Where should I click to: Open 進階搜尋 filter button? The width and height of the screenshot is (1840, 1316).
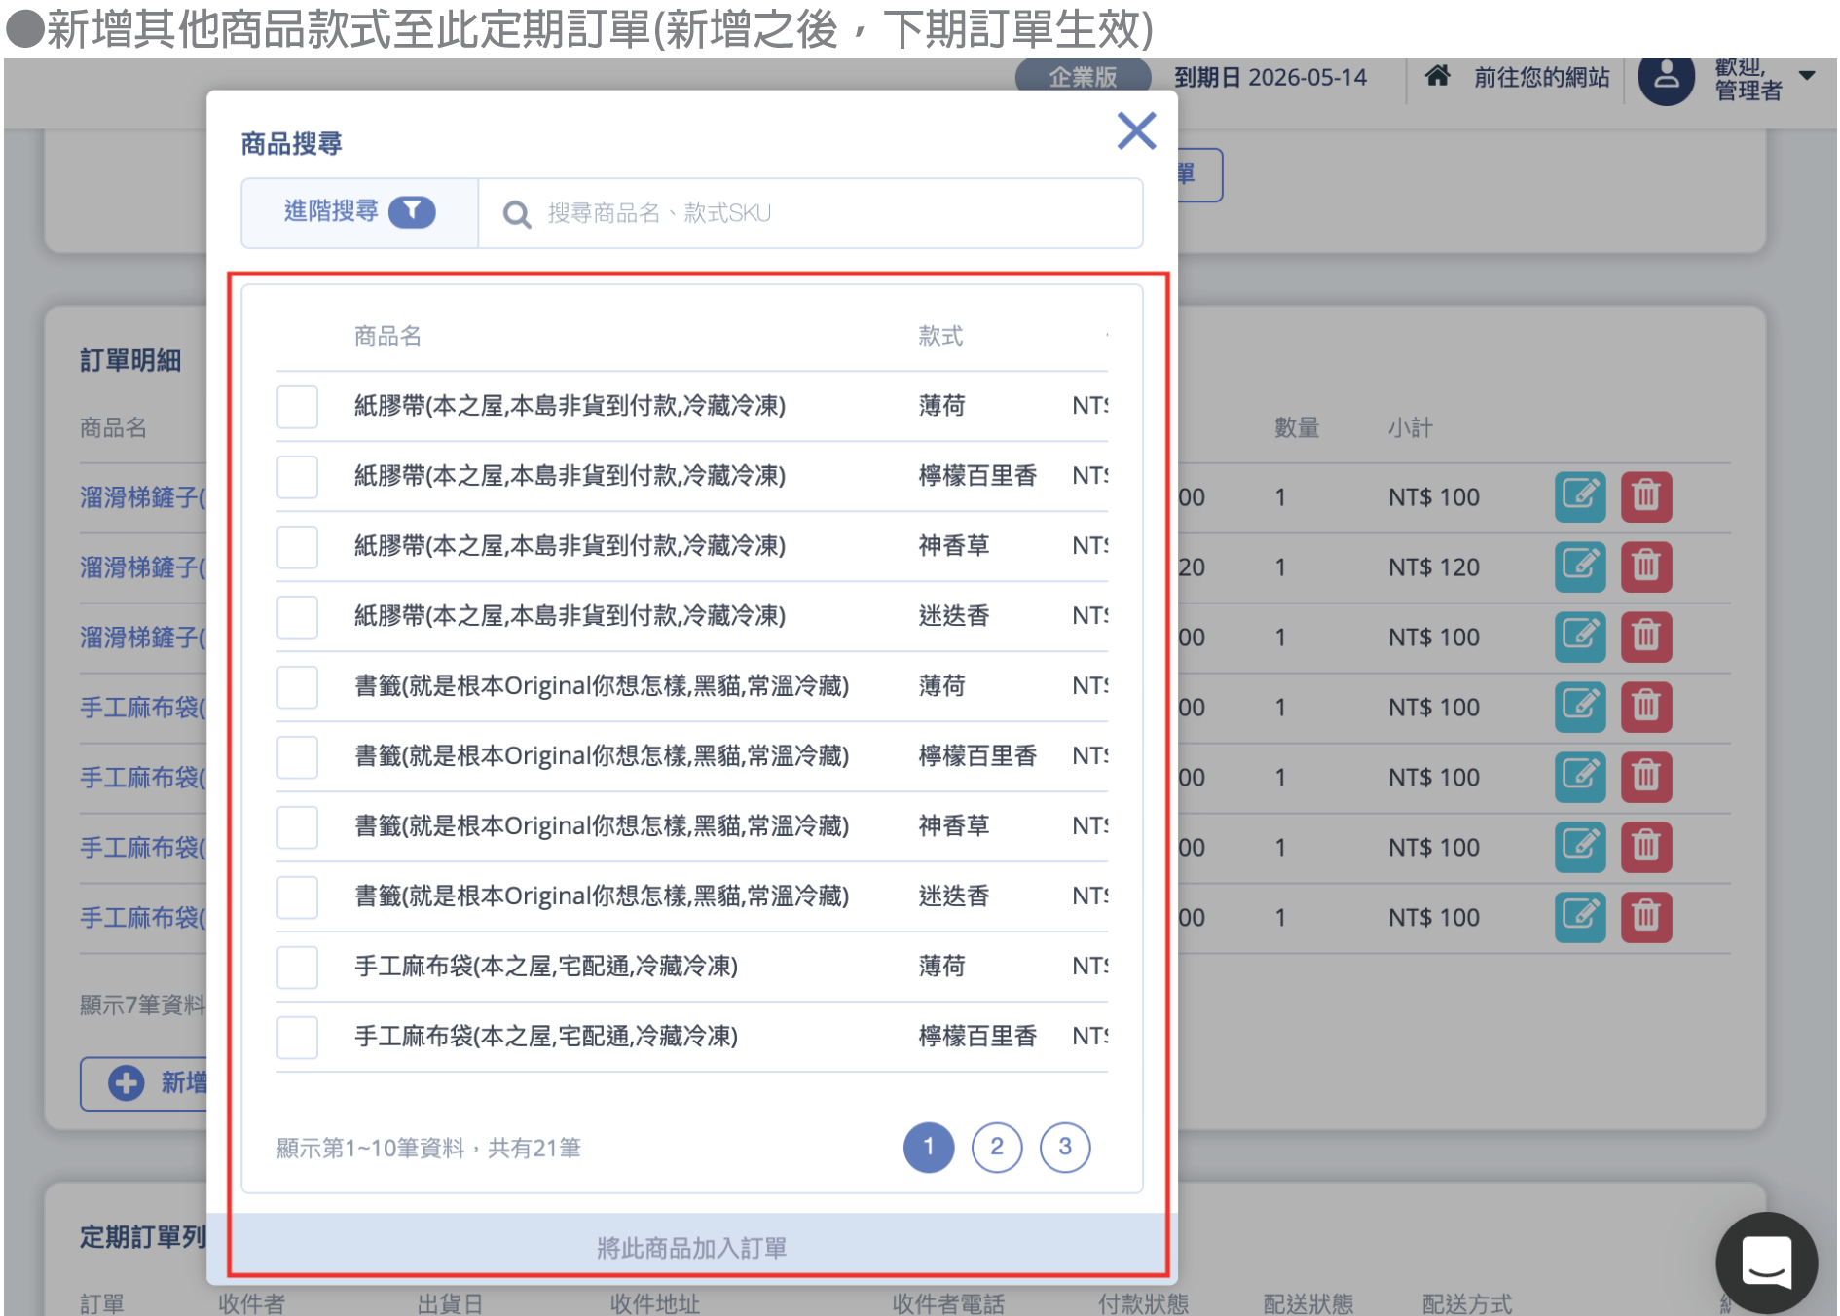pos(359,212)
